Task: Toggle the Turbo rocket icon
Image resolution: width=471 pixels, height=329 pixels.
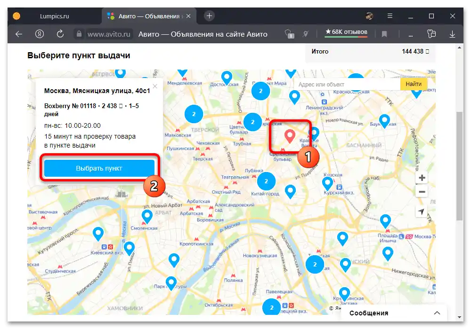Action: click(x=306, y=34)
